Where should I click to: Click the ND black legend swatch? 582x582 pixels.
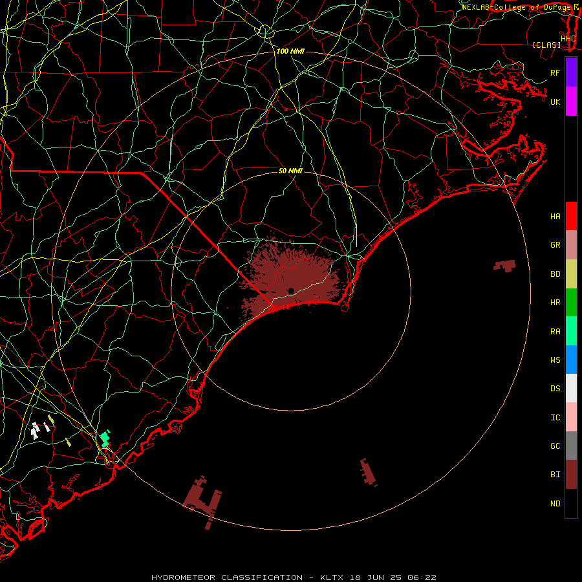click(x=571, y=503)
